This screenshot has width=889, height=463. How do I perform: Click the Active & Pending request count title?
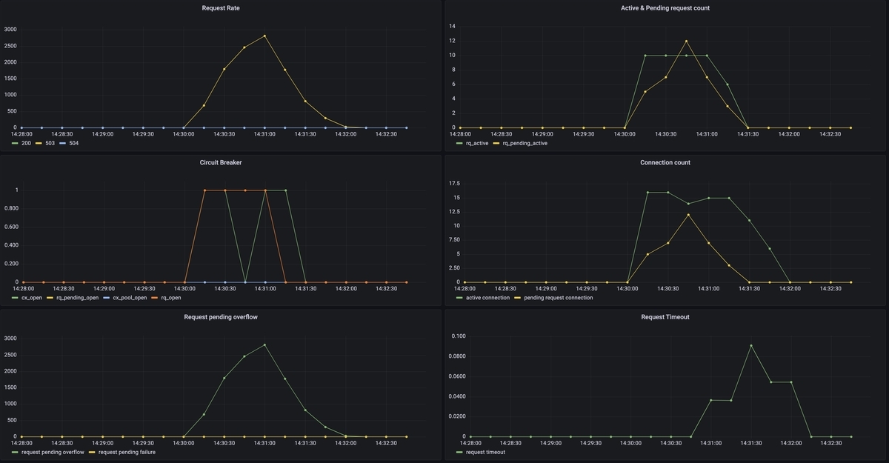pyautogui.click(x=665, y=8)
